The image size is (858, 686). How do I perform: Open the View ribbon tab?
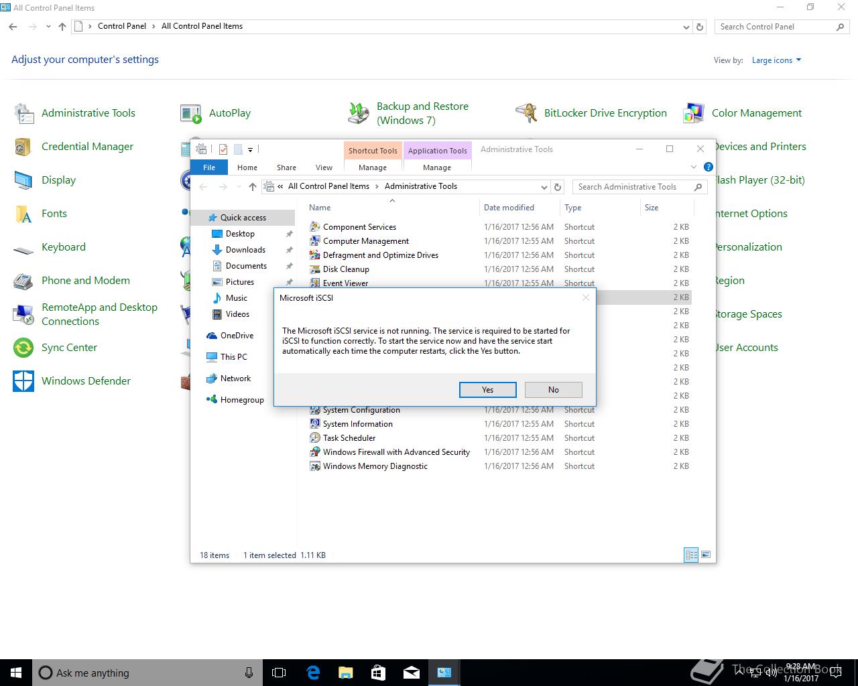click(324, 167)
